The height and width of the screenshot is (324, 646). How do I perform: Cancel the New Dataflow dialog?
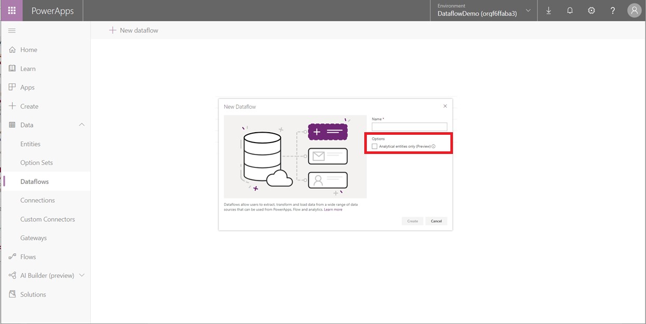436,220
